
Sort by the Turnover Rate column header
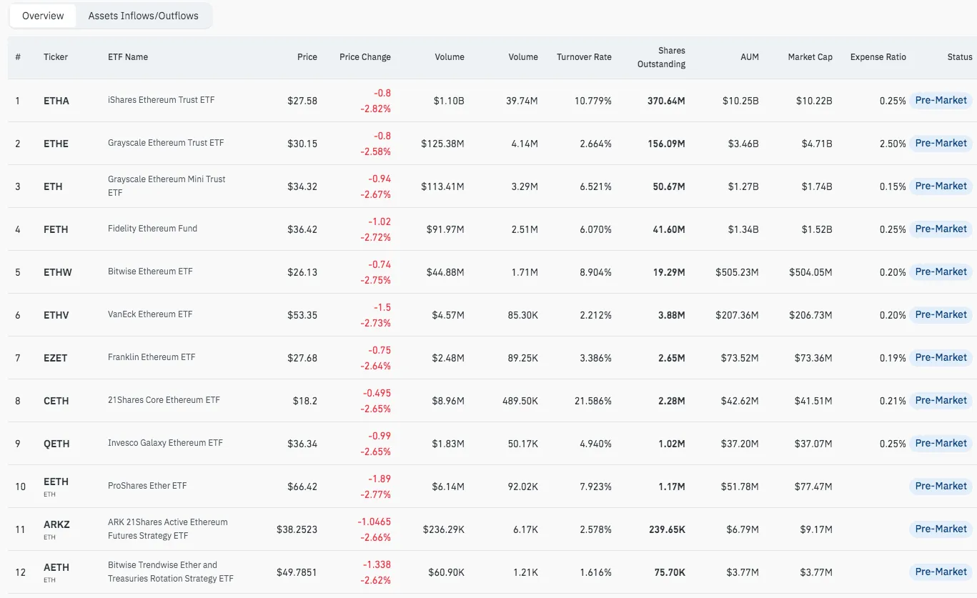pyautogui.click(x=584, y=57)
